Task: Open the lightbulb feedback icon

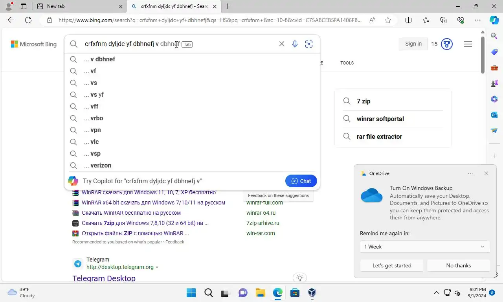Action: [300, 278]
